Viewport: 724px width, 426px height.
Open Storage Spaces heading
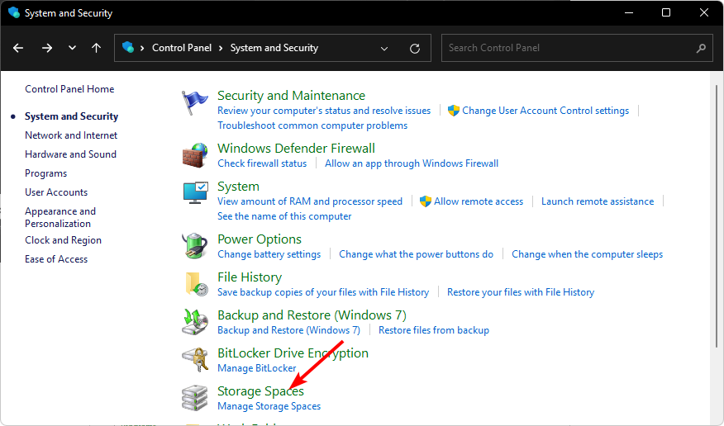260,391
